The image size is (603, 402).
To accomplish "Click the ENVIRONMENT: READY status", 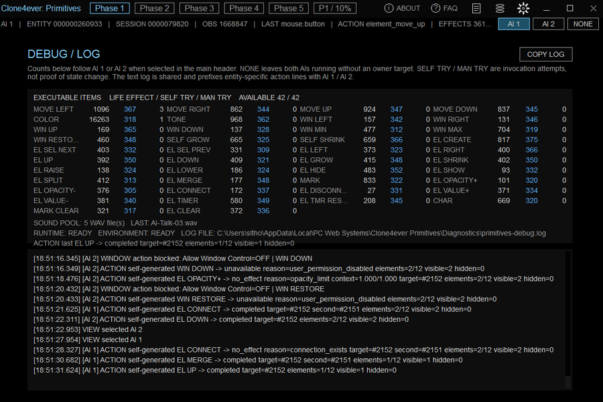I will click(137, 233).
